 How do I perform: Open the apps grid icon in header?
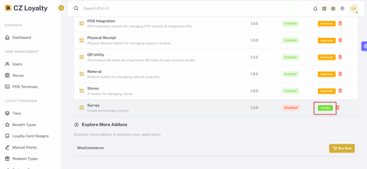324,9
